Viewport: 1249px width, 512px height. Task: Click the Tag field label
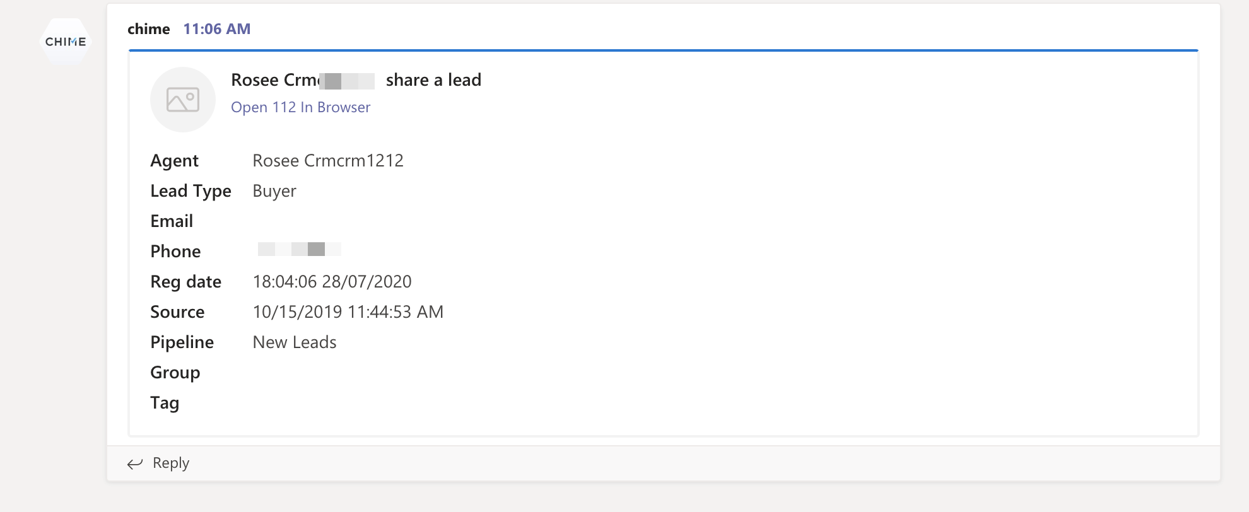(x=165, y=403)
